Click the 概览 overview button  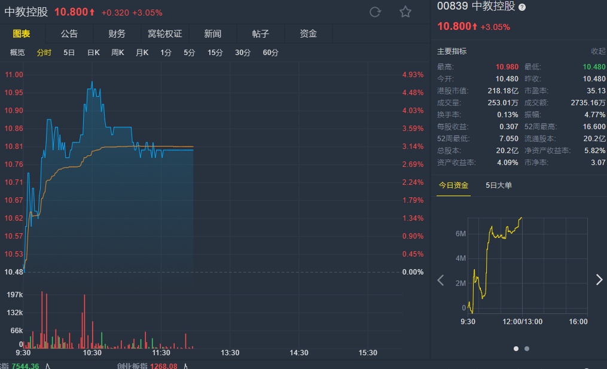pyautogui.click(x=17, y=53)
